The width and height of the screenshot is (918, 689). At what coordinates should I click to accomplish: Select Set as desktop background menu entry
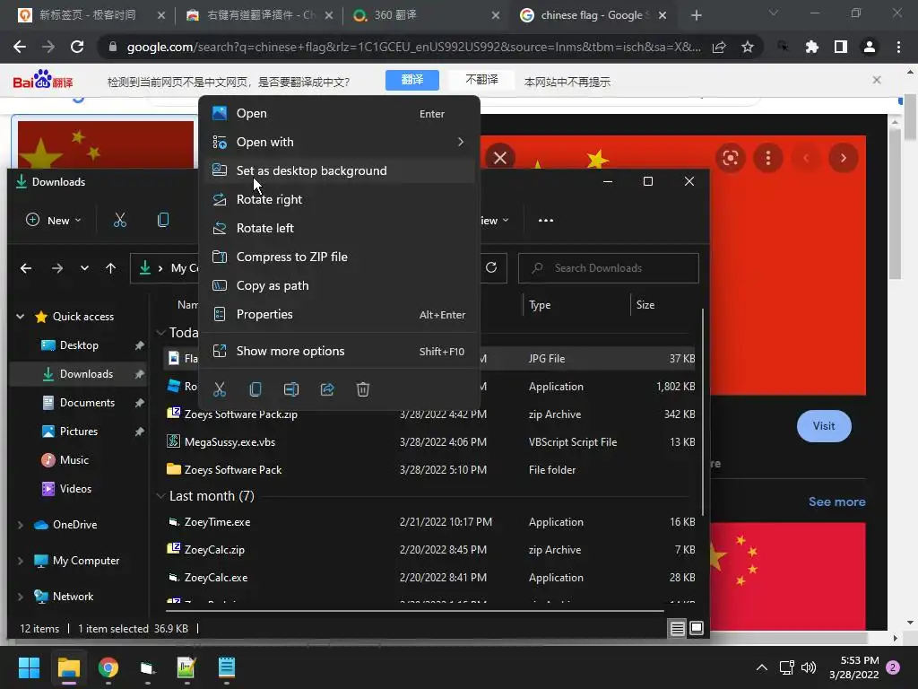coord(339,170)
